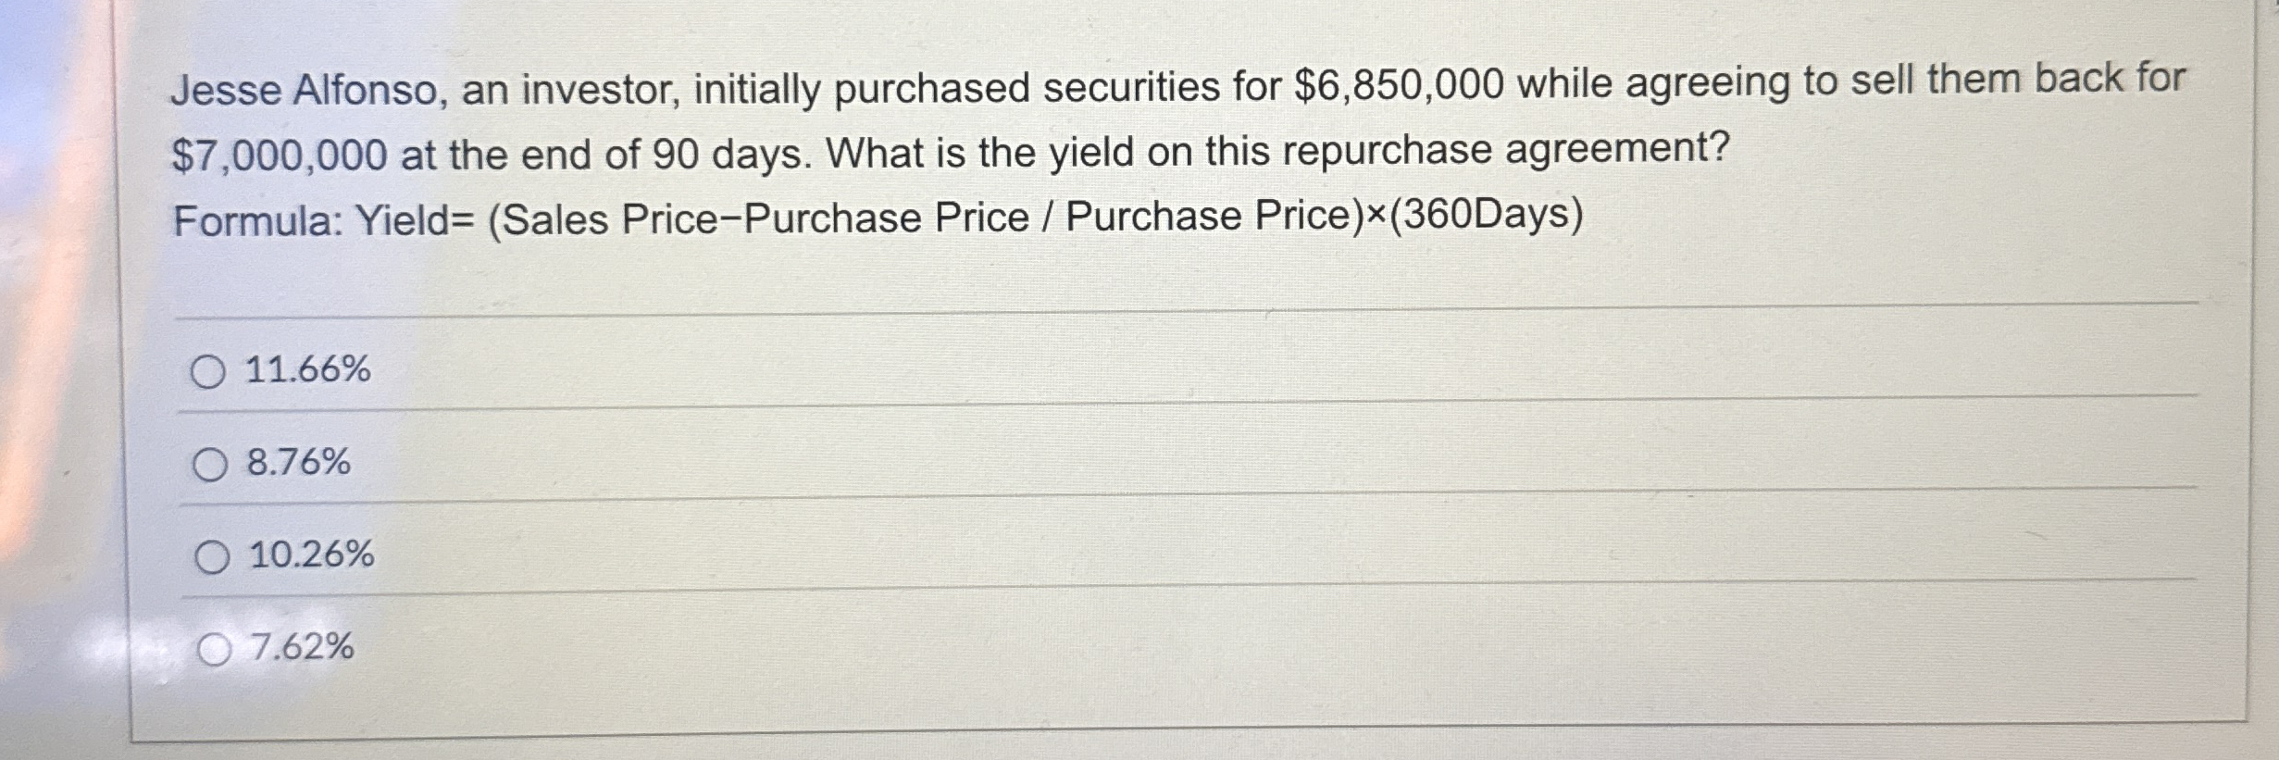Click the row containing 10.26%
This screenshot has height=760, width=2279.
(1111, 556)
